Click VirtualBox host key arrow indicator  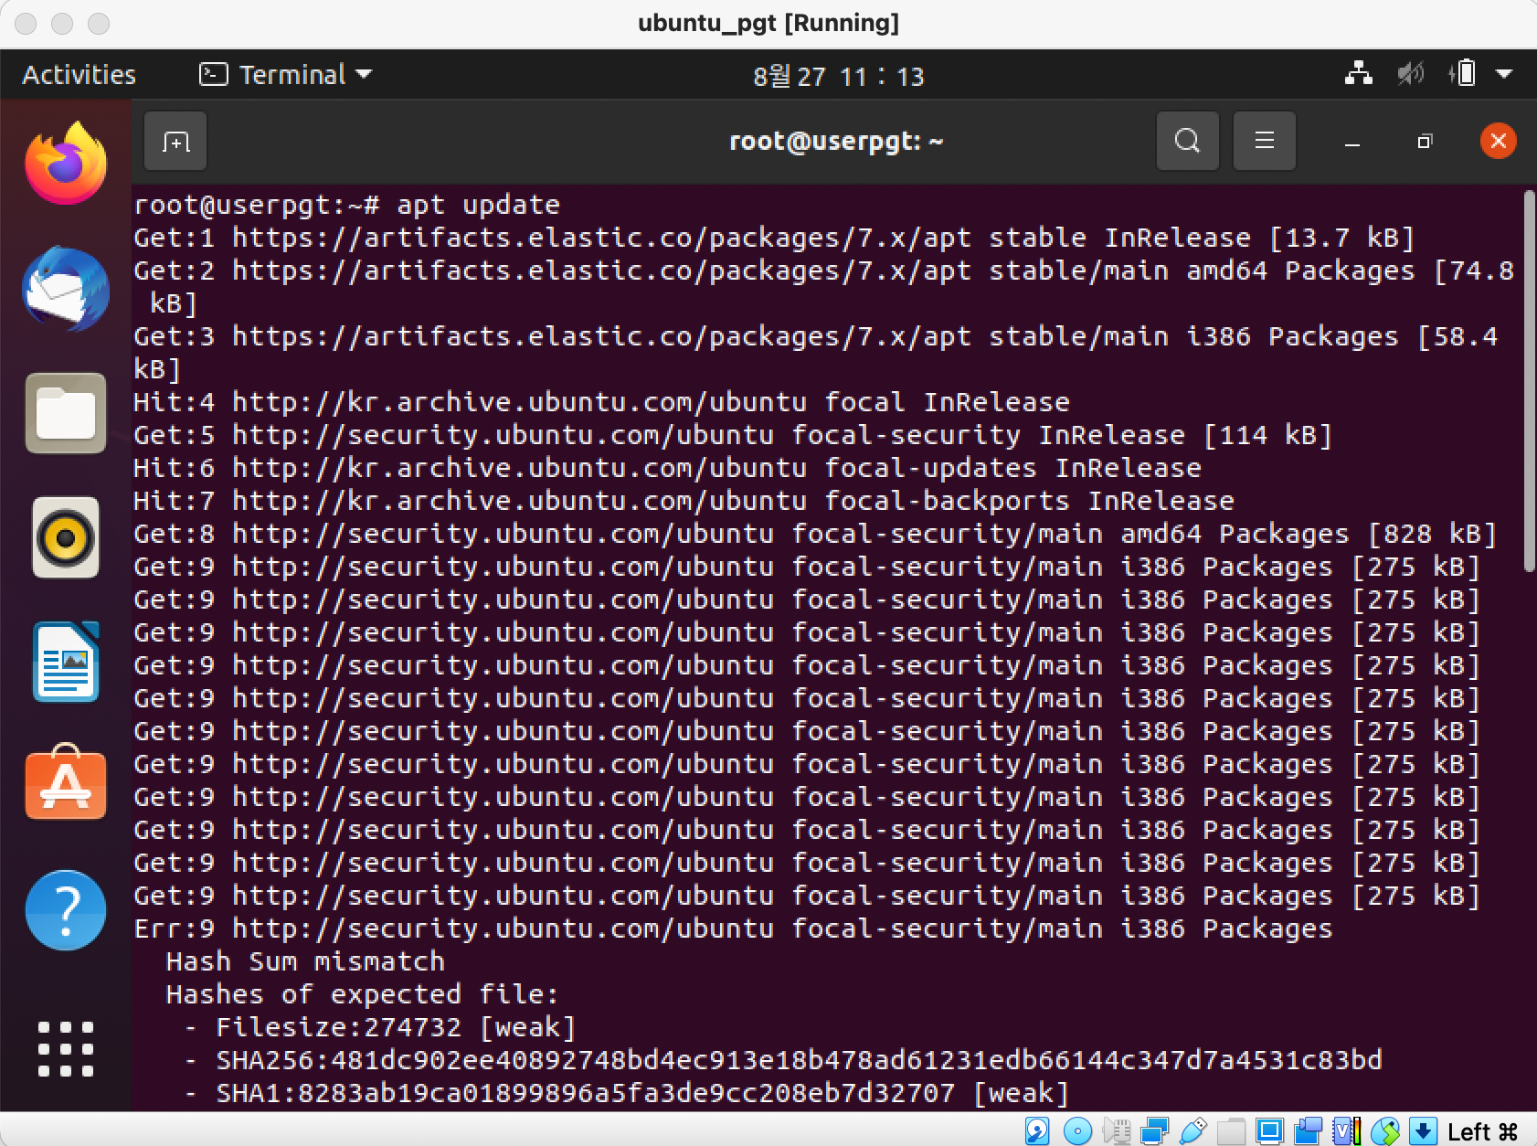click(x=1423, y=1131)
